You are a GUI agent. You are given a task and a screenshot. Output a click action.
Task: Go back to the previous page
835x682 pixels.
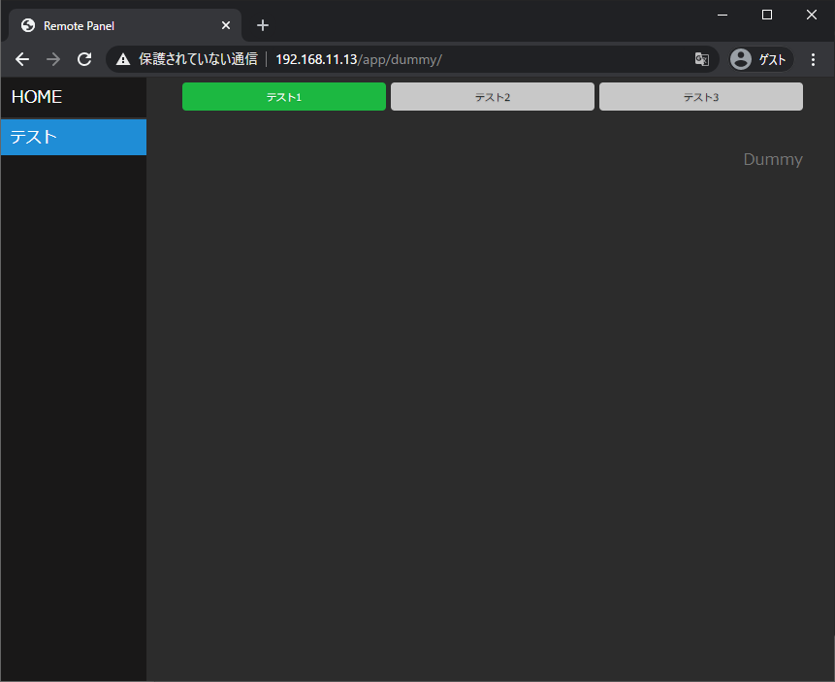coord(22,59)
